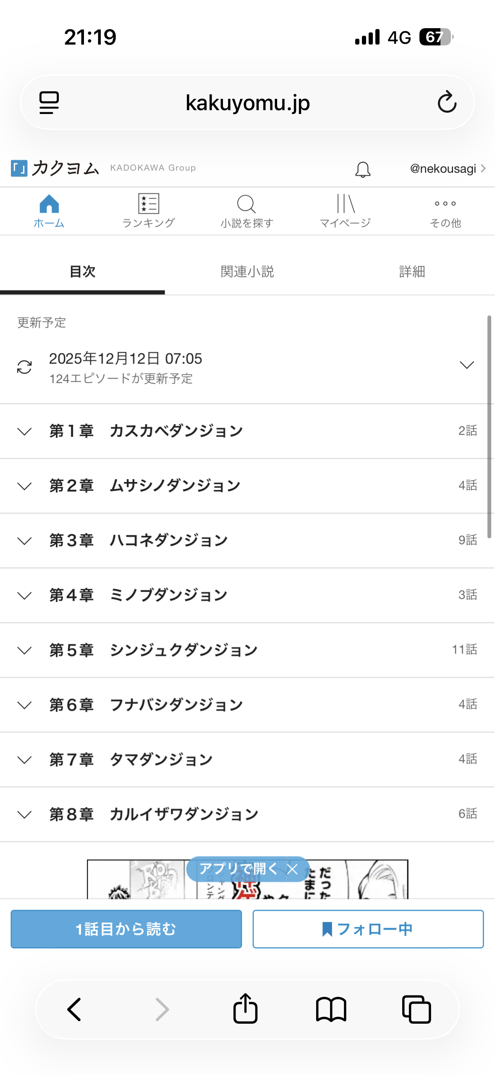The height and width of the screenshot is (1075, 495).
Task: Go back with Safari back arrow
Action: pos(75,1009)
